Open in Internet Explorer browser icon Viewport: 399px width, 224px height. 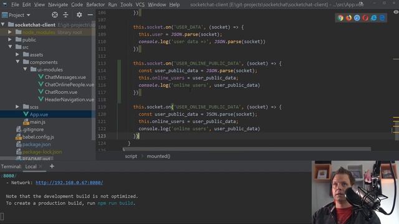(x=374, y=18)
